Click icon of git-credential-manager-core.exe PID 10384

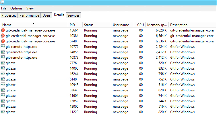pyautogui.click(x=3, y=36)
